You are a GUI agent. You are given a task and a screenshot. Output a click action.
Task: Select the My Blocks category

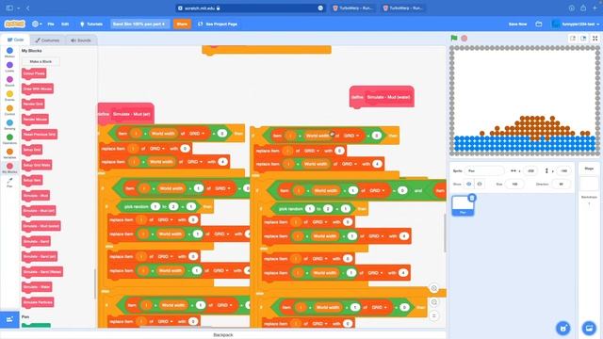click(x=9, y=168)
